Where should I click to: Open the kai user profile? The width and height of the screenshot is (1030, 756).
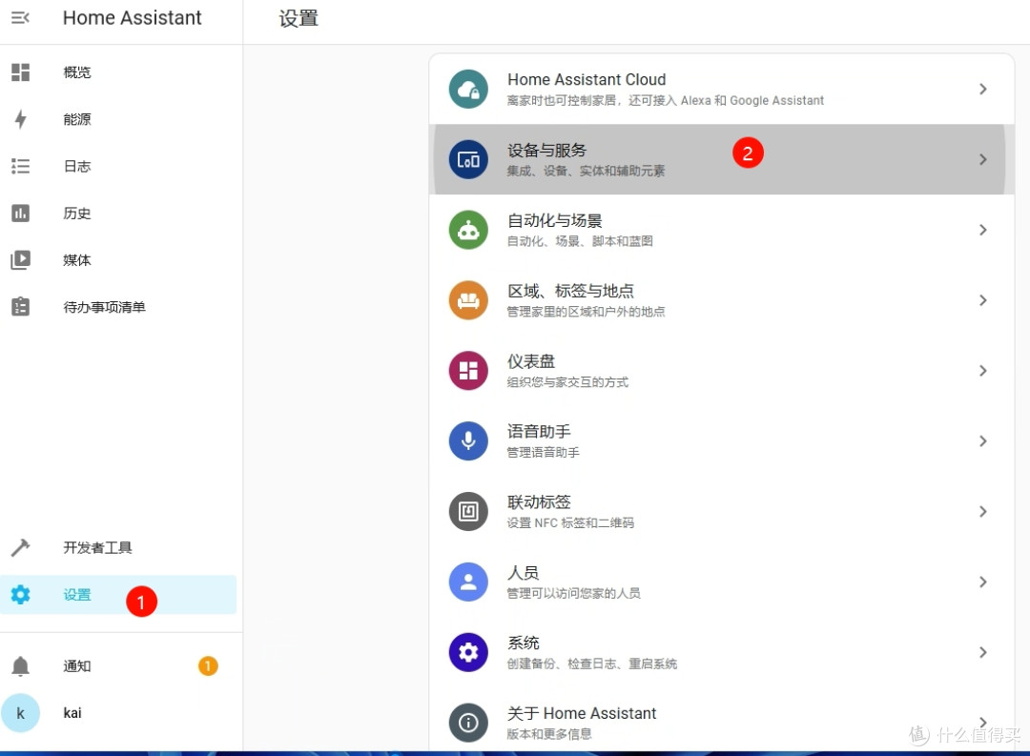72,713
